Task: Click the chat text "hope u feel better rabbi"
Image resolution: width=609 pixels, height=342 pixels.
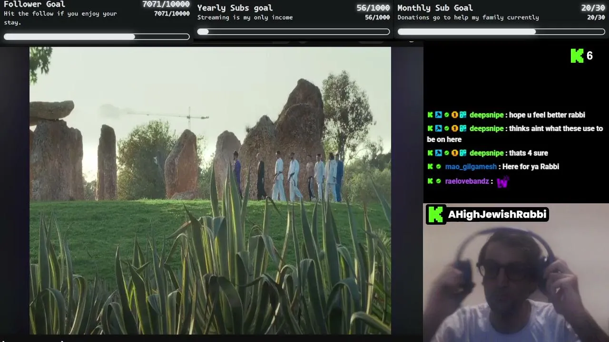Action: click(547, 115)
